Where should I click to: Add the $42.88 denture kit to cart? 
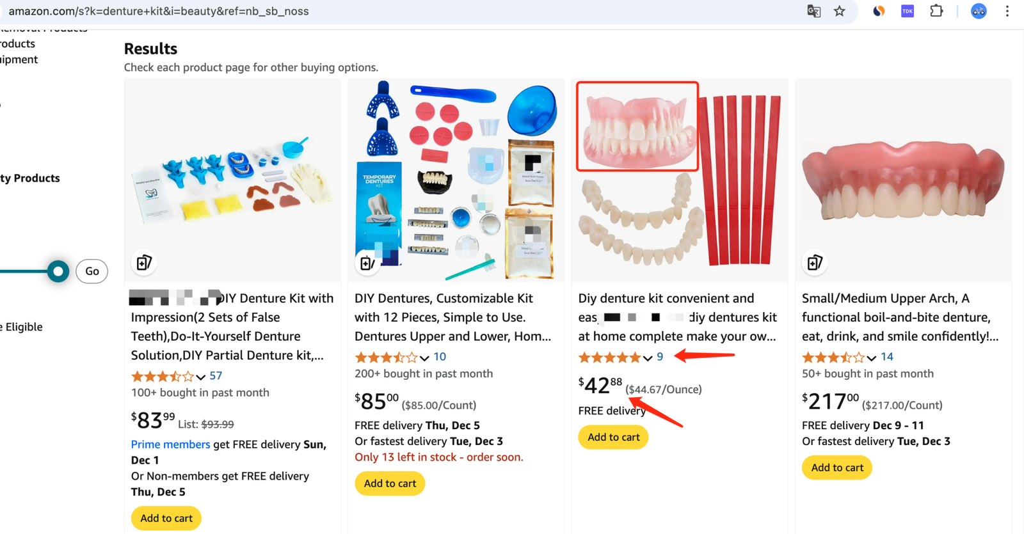[613, 437]
